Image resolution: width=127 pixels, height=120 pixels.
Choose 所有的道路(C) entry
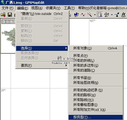click(x=96, y=70)
